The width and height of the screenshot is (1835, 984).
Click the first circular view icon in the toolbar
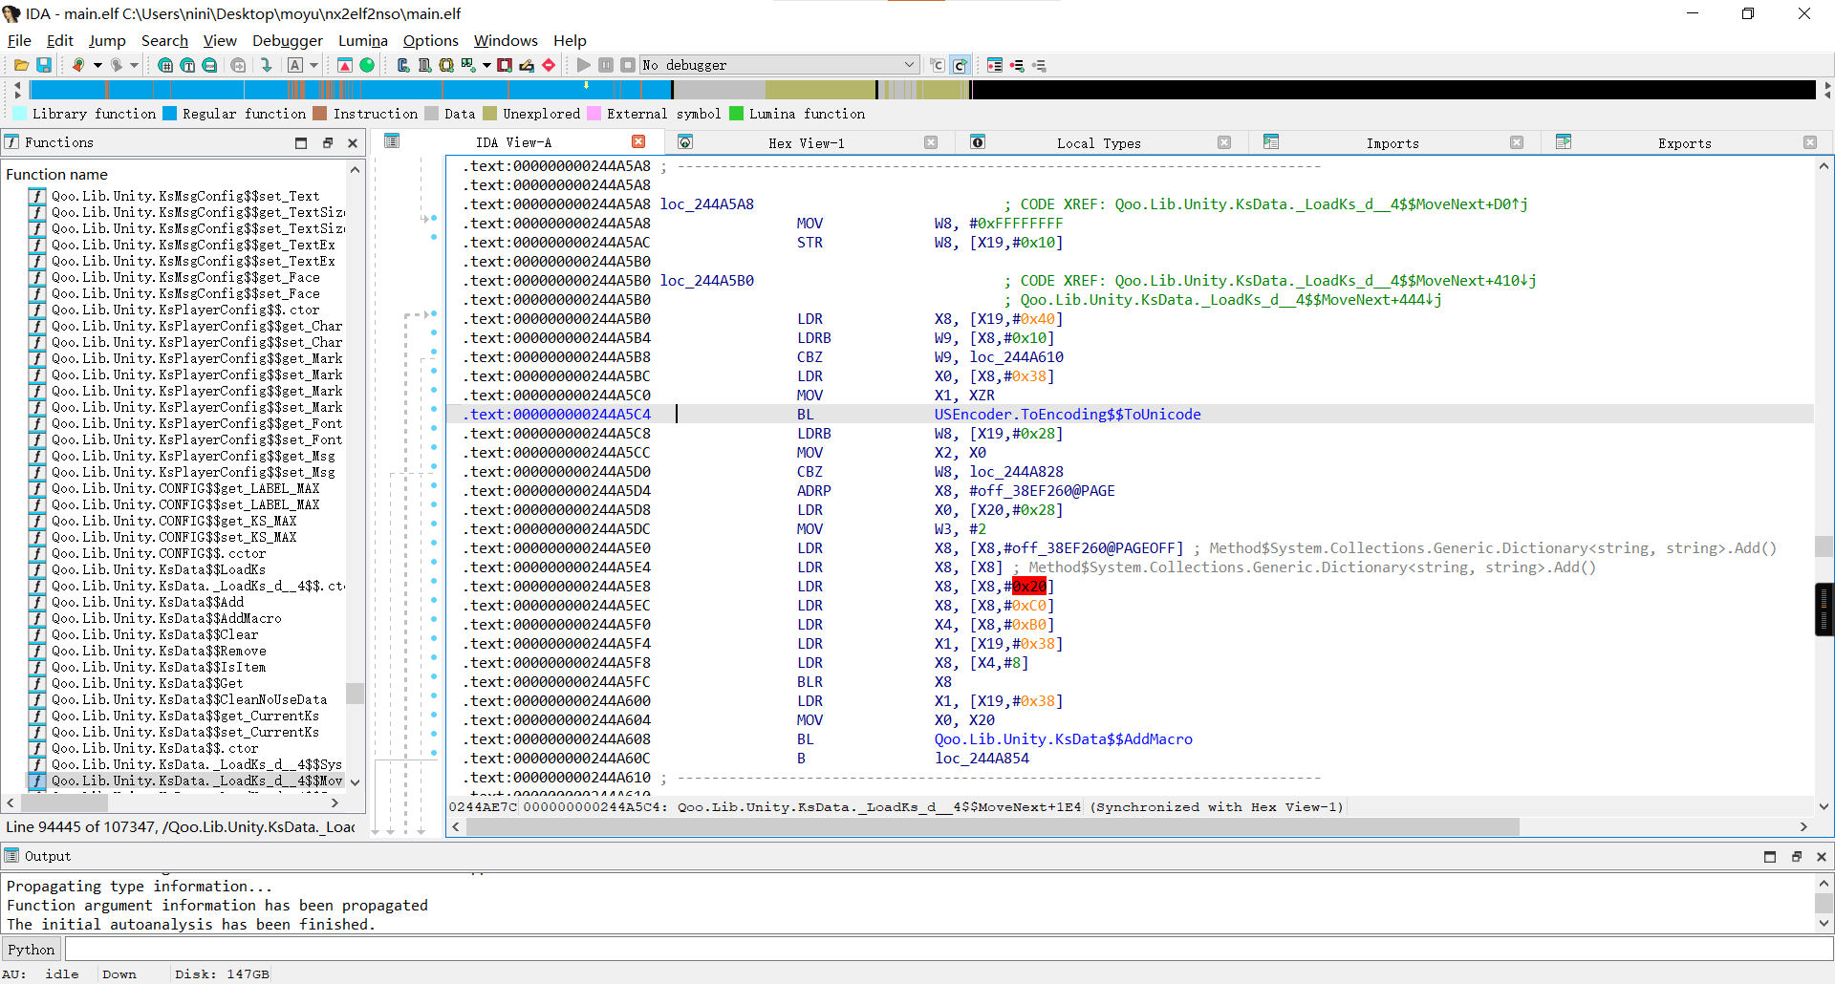click(x=165, y=65)
